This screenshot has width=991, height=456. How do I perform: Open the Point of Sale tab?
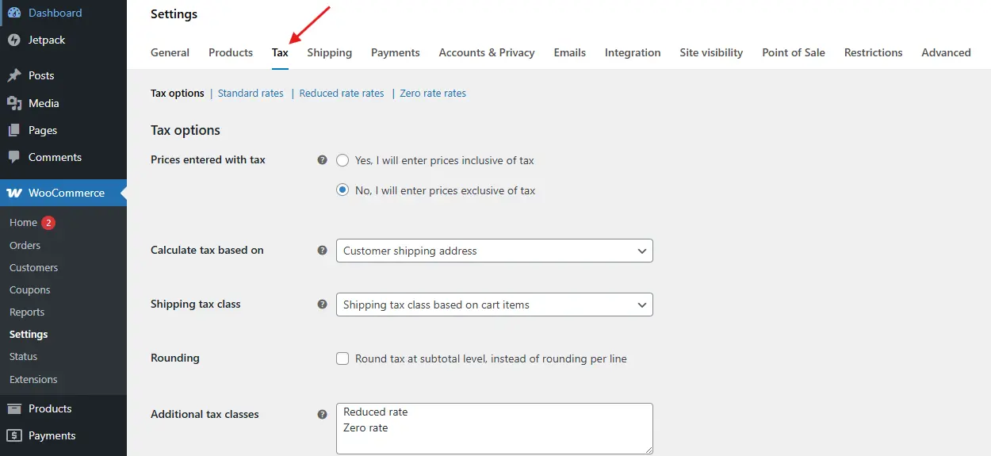(794, 52)
